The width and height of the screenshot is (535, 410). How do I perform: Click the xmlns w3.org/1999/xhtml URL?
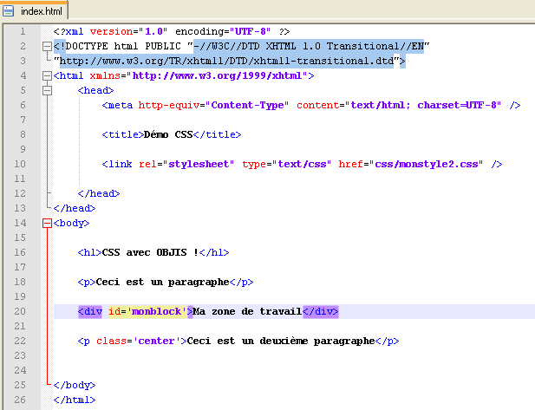pyautogui.click(x=219, y=76)
